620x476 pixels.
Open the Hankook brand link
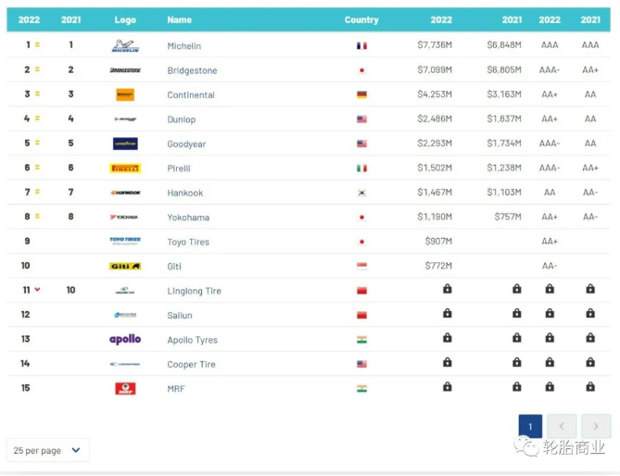click(x=185, y=194)
